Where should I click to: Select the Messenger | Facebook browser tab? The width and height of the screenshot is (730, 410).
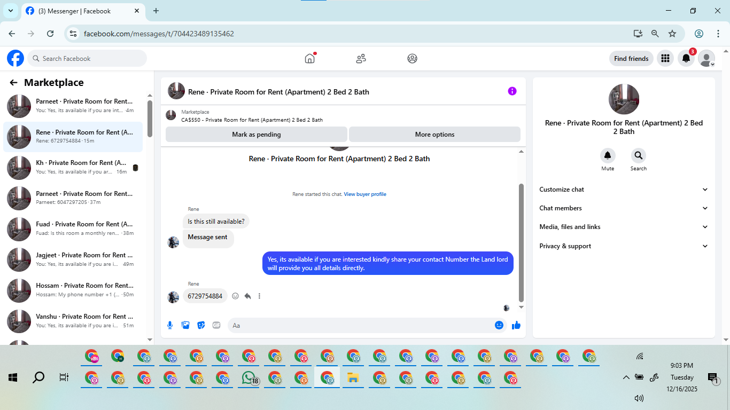[x=83, y=11]
